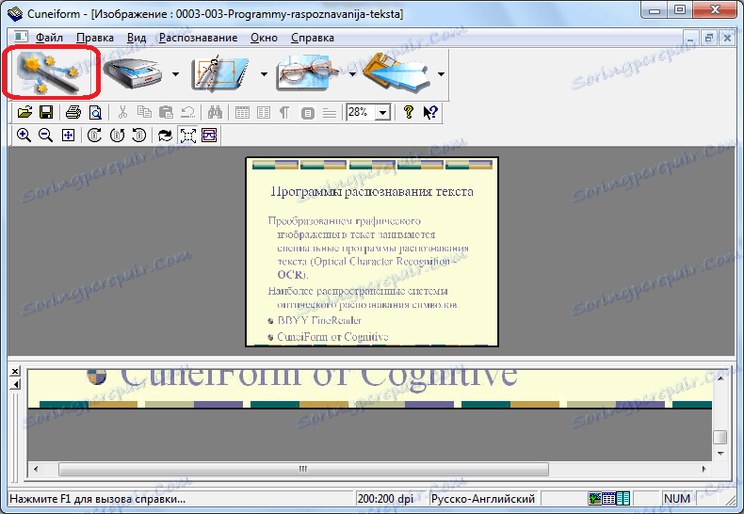The height and width of the screenshot is (514, 744).
Task: Click the rounded frame block icon
Action: [307, 113]
